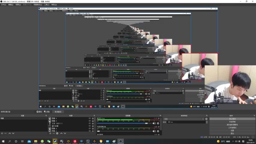Open source 滤镜 (Filters) button

pos(47,112)
